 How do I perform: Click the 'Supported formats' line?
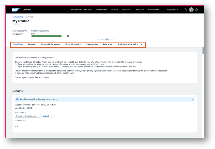(35, 105)
